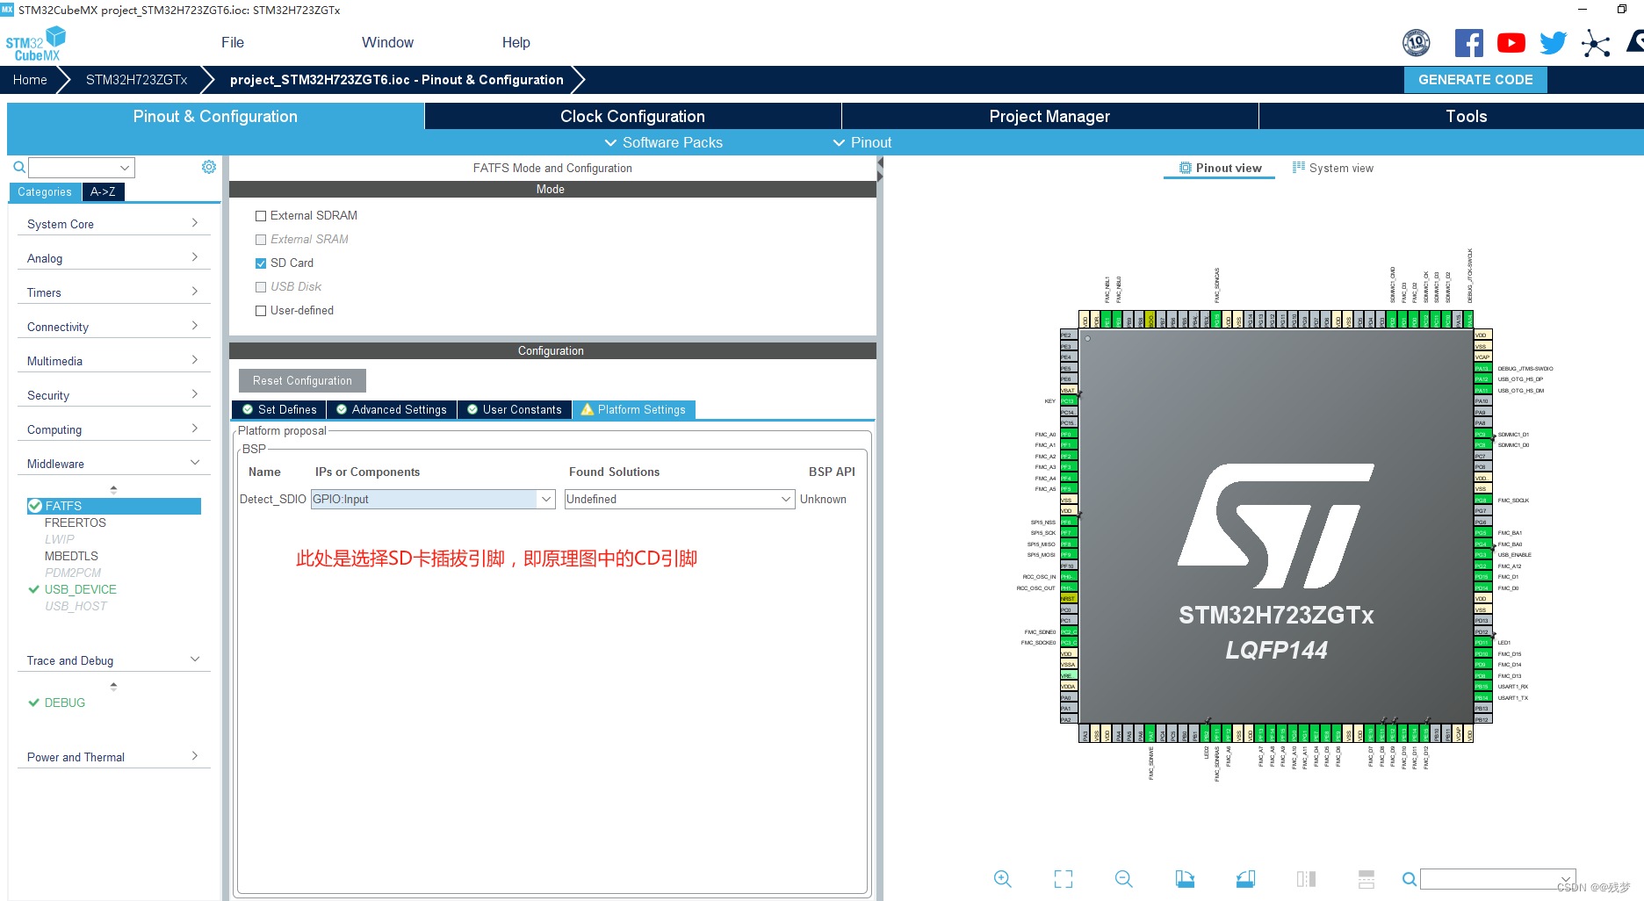Fit the pinout view to the window
The height and width of the screenshot is (901, 1644).
[1064, 878]
